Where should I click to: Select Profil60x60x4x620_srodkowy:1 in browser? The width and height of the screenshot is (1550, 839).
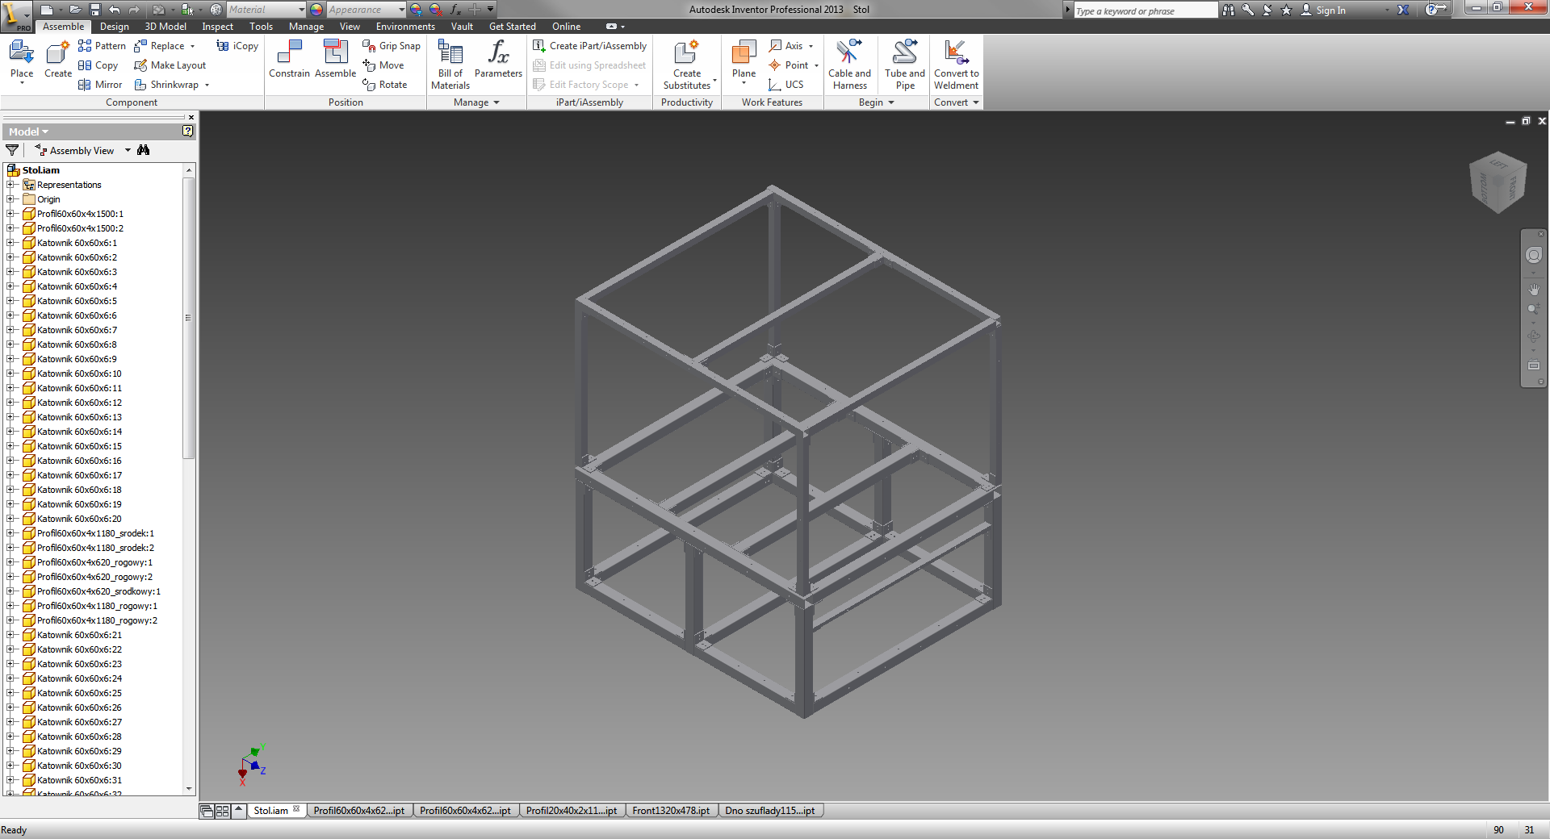click(98, 591)
